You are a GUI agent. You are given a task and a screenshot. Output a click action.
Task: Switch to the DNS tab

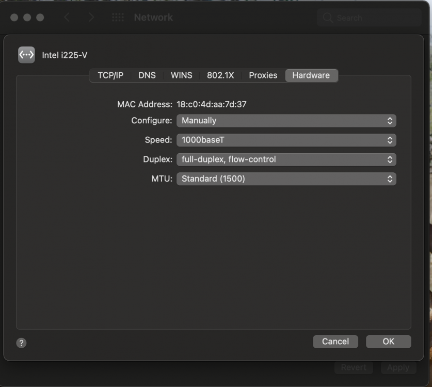pyautogui.click(x=147, y=75)
